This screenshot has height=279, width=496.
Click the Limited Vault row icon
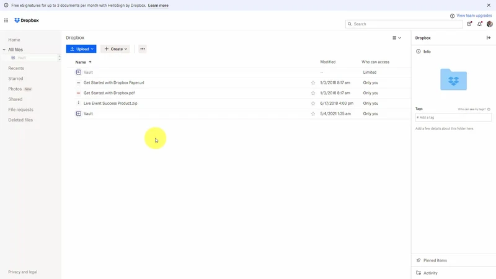(x=79, y=73)
